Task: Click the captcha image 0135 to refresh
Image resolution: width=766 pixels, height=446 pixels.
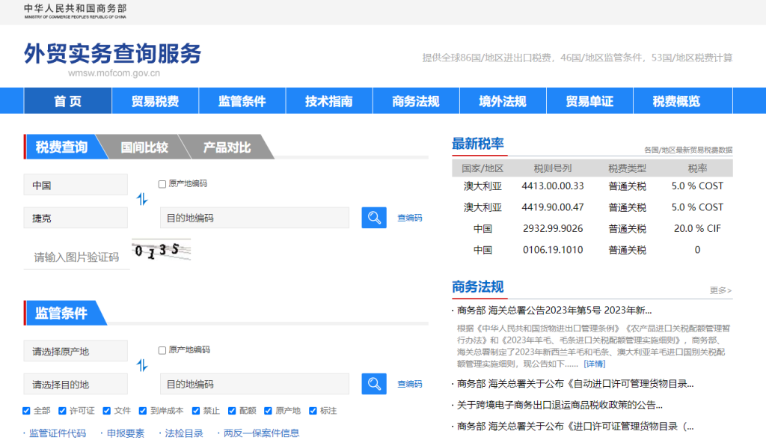Action: click(x=162, y=251)
